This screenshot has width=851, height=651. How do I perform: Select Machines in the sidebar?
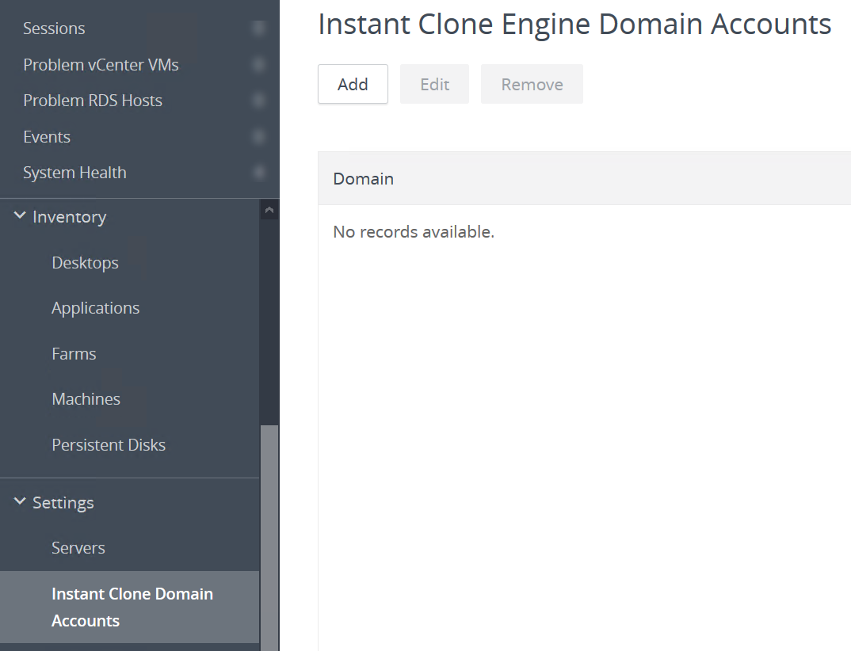click(86, 398)
